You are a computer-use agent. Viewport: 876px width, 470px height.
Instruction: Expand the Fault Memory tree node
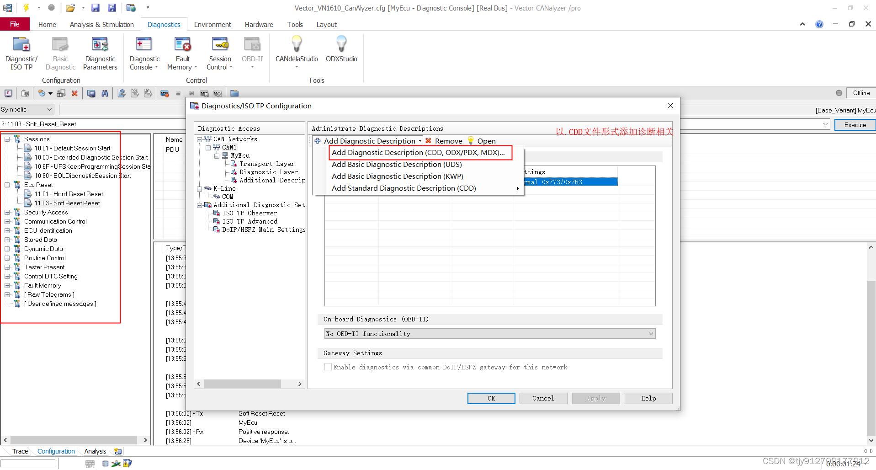point(7,285)
